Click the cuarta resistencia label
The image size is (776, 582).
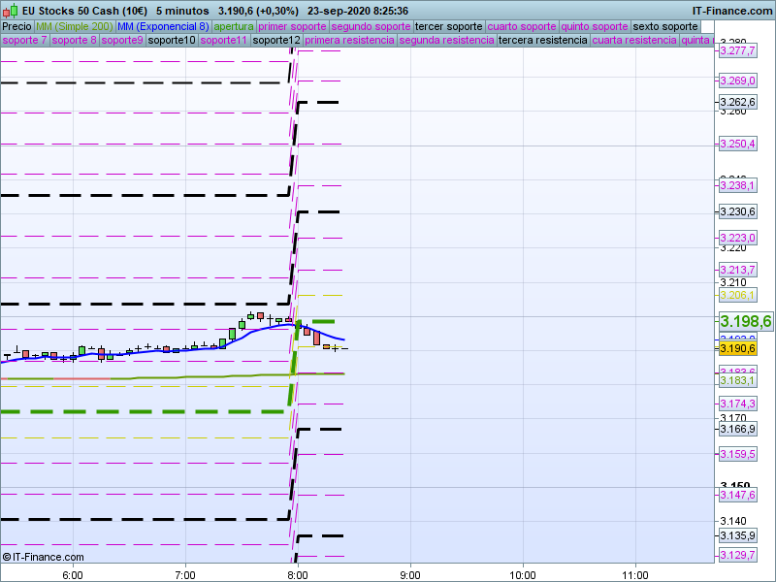coord(634,41)
